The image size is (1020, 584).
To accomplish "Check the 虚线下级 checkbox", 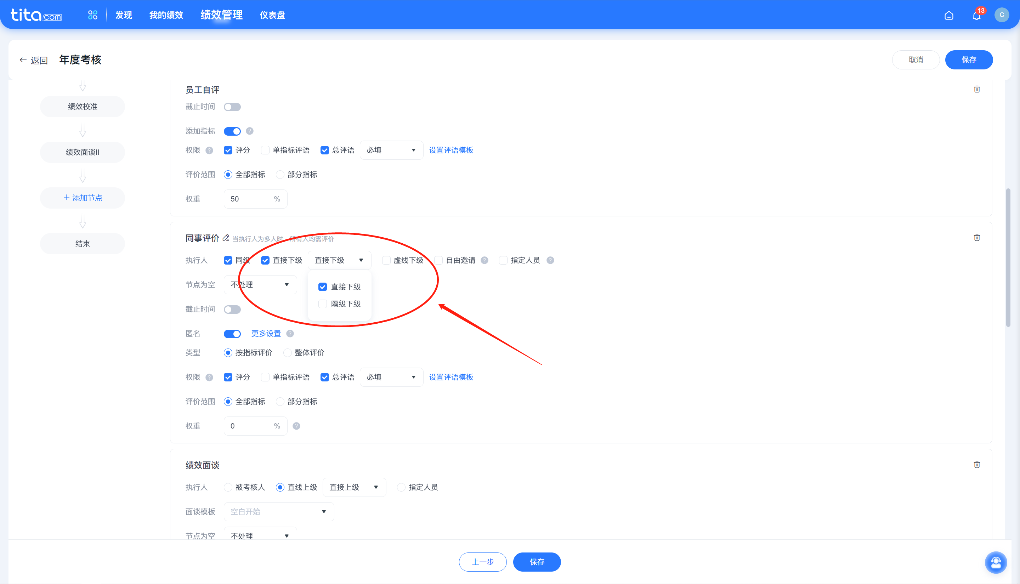I will click(x=386, y=261).
